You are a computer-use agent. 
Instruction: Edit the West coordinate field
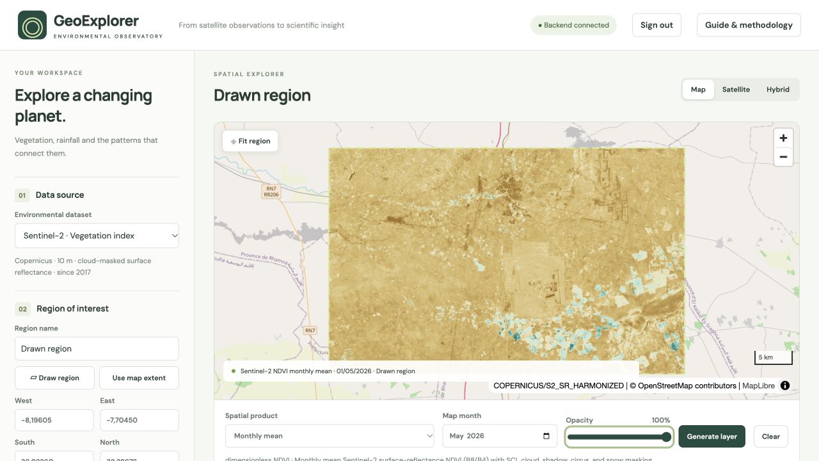click(x=54, y=420)
